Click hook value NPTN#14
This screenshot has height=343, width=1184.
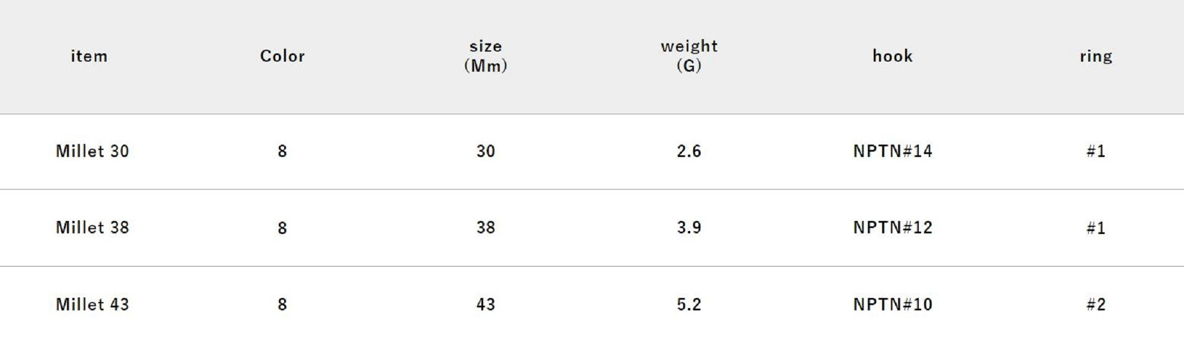pos(892,151)
